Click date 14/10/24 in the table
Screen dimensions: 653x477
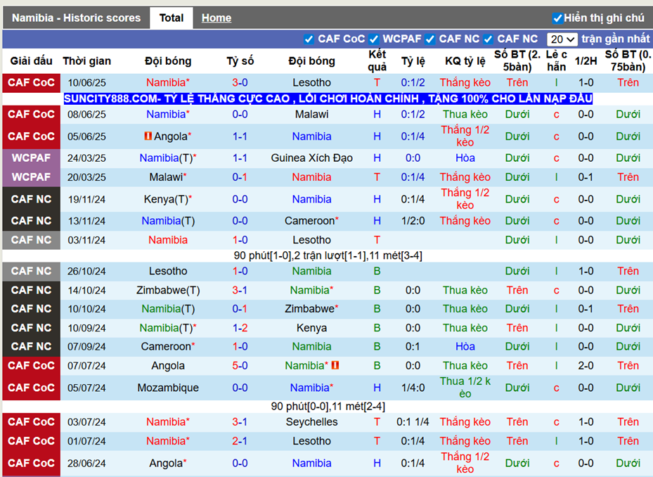tap(86, 290)
